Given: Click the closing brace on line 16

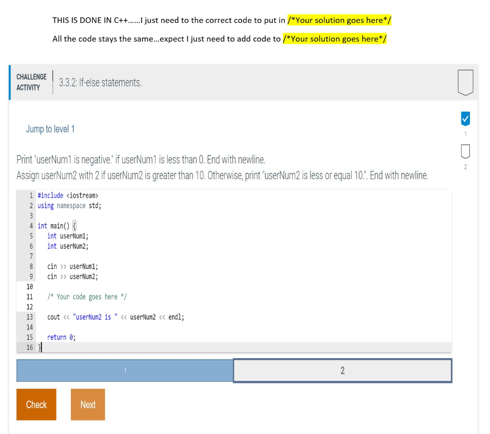Looking at the screenshot, I should pos(39,347).
